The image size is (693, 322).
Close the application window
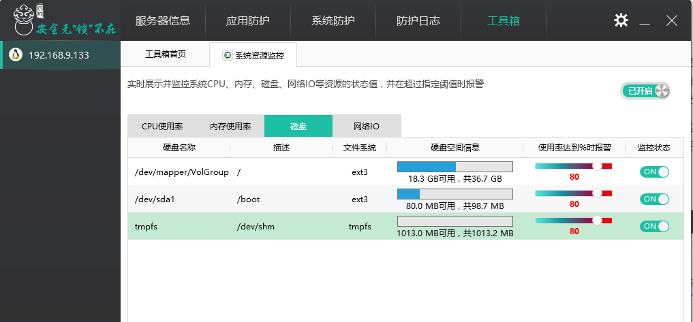pyautogui.click(x=672, y=20)
